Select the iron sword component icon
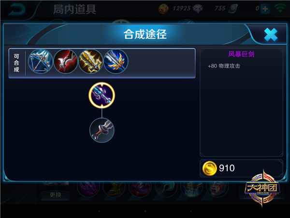 tap(101, 130)
